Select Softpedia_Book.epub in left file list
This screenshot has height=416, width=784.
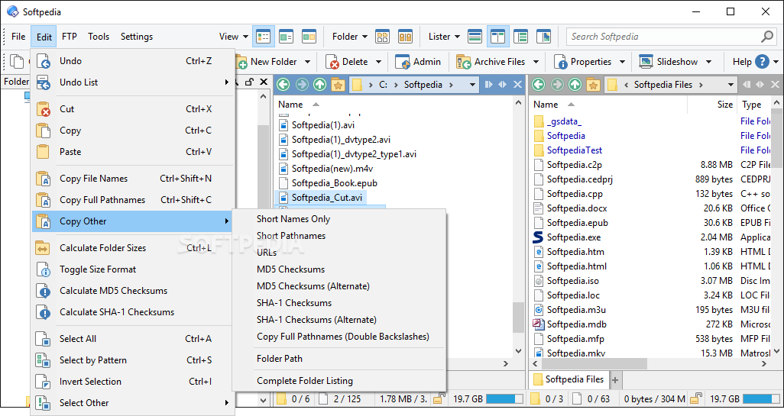point(335,183)
